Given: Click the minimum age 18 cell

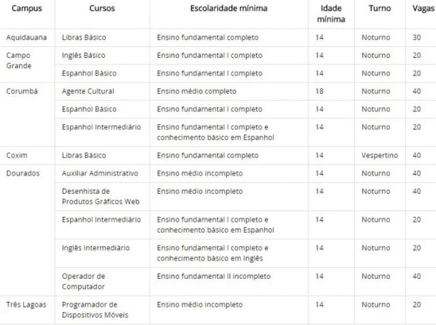Looking at the screenshot, I should [x=320, y=91].
